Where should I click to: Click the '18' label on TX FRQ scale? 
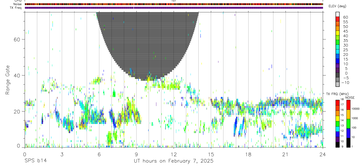coord(342,99)
